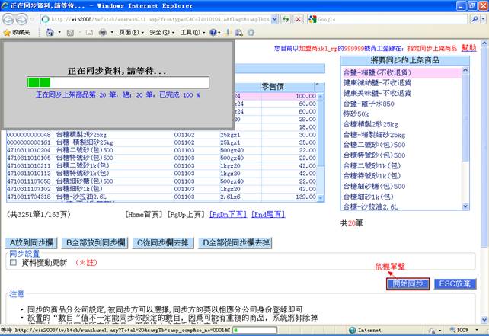
Task: Select 台糖-沙拉油2.6L in sync list
Action: point(374,206)
